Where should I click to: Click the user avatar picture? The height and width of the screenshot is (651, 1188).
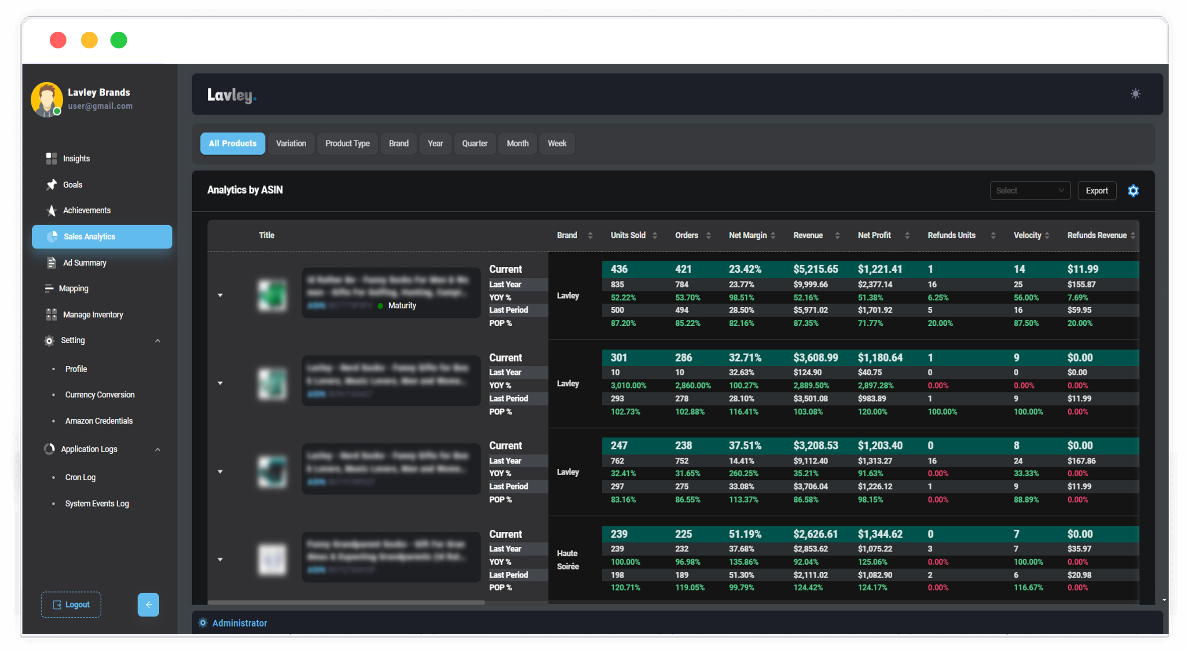47,99
